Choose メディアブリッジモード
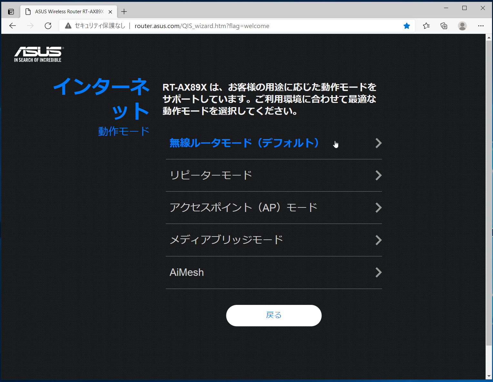The height and width of the screenshot is (382, 493). [274, 240]
